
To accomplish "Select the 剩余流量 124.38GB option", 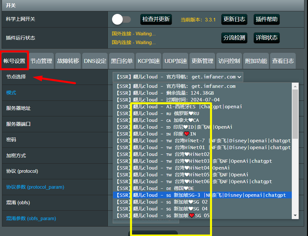I will (202, 93).
